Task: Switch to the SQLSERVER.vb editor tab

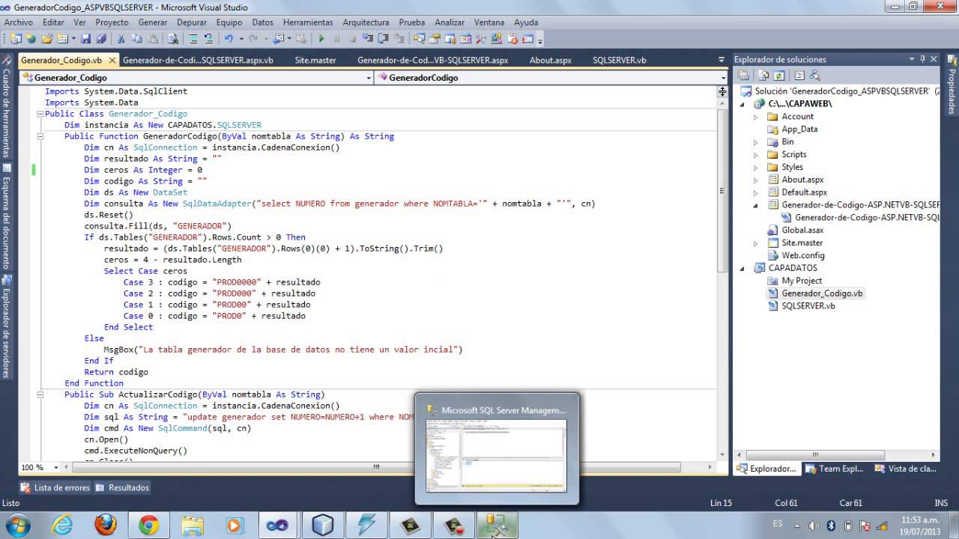Action: click(x=619, y=60)
